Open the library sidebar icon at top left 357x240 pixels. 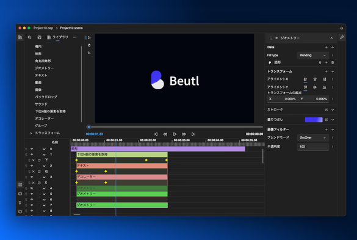[x=20, y=37]
